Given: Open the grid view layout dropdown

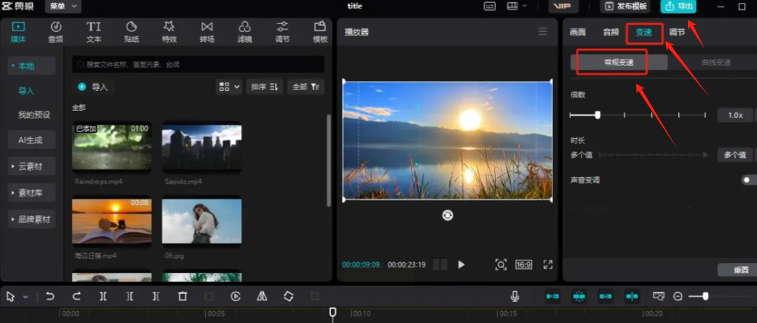Looking at the screenshot, I should [229, 87].
